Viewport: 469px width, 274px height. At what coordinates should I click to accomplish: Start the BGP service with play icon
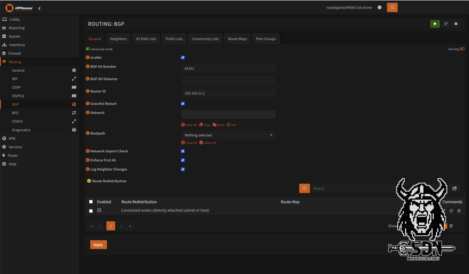pos(435,24)
